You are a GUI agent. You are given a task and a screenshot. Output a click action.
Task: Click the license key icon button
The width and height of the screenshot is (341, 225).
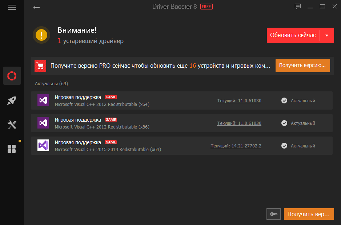[x=274, y=214]
